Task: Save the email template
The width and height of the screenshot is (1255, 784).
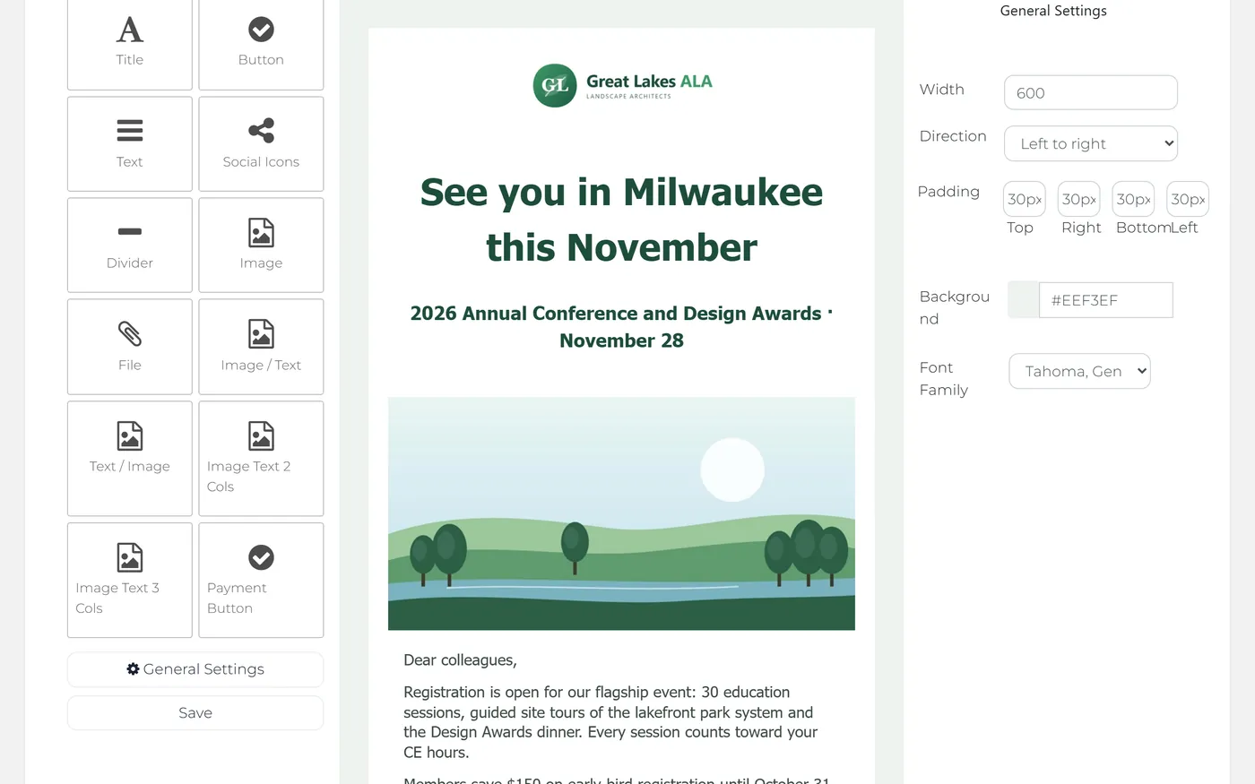Action: (195, 713)
